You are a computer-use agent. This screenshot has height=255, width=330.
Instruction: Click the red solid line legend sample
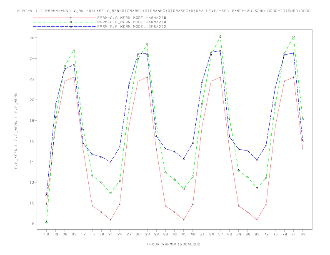[65, 17]
